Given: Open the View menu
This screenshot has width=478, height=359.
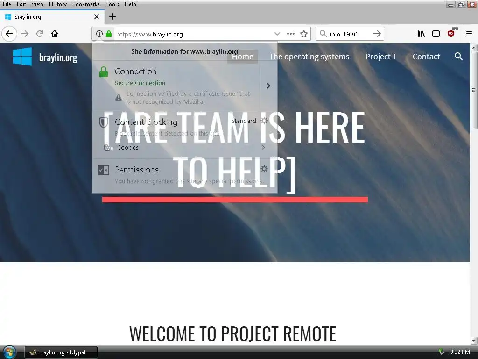Looking at the screenshot, I should pos(37,4).
